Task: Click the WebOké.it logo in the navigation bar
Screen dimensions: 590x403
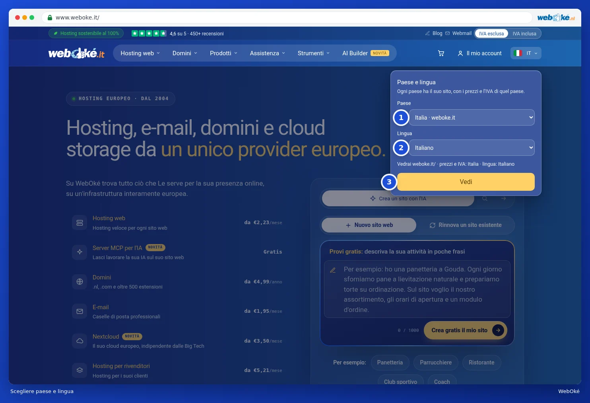Action: [x=76, y=53]
